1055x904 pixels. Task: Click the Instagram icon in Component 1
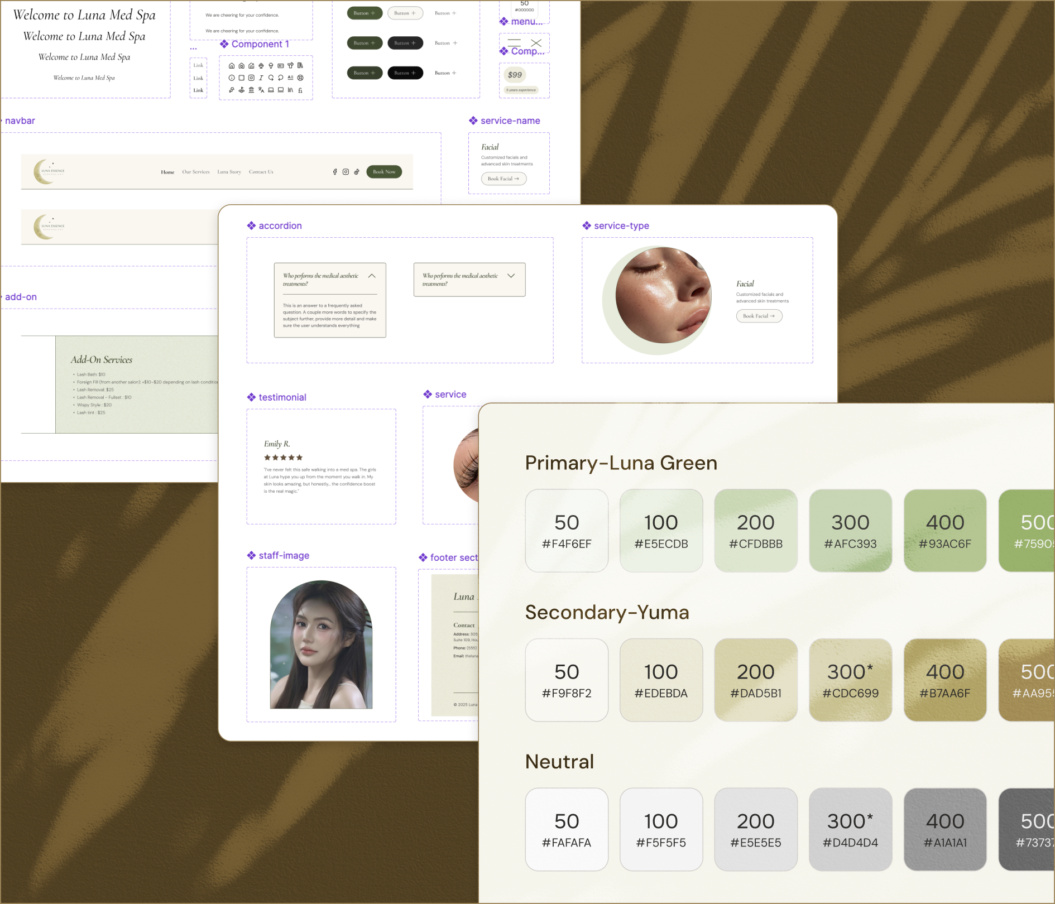pyautogui.click(x=252, y=79)
